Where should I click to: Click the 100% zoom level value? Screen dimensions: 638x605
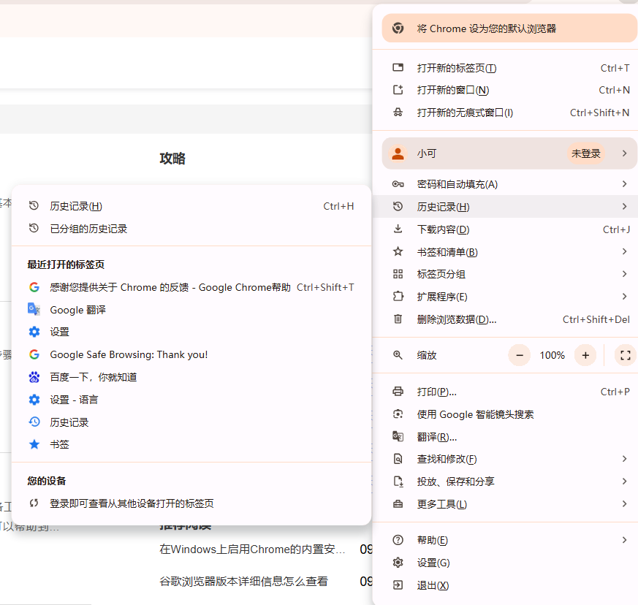pyautogui.click(x=552, y=355)
